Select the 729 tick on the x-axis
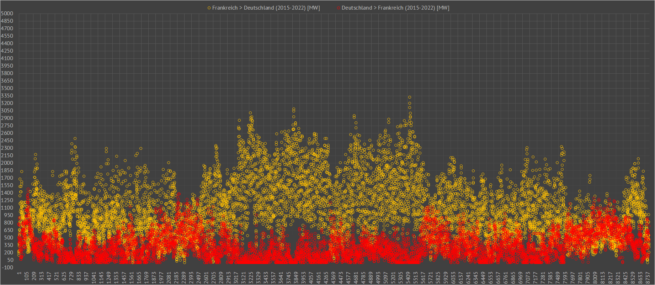This screenshot has height=285, width=655. coord(71,276)
